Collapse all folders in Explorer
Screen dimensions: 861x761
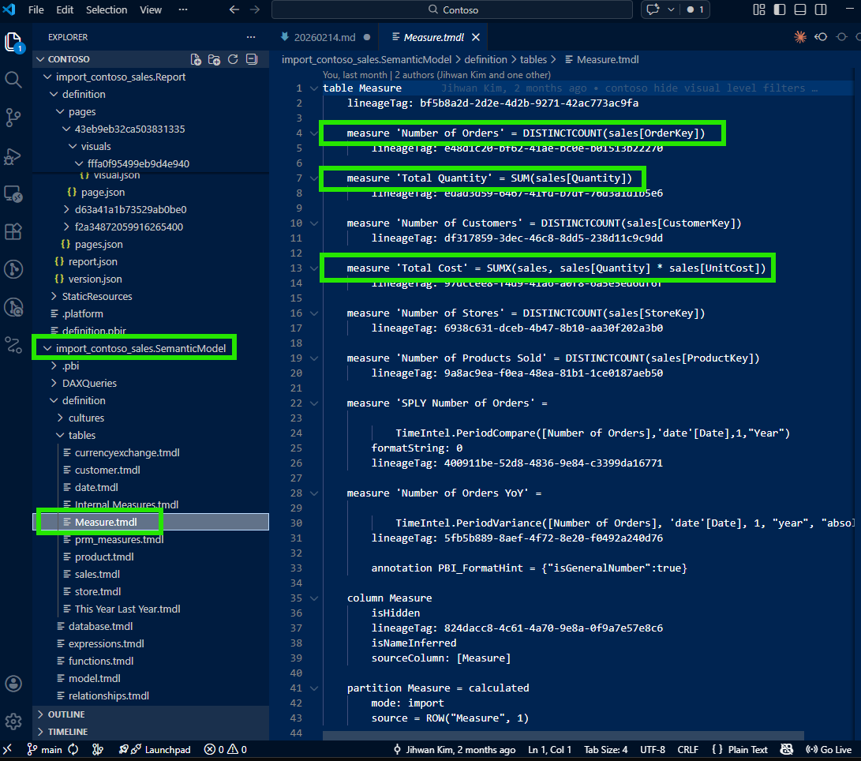[252, 59]
